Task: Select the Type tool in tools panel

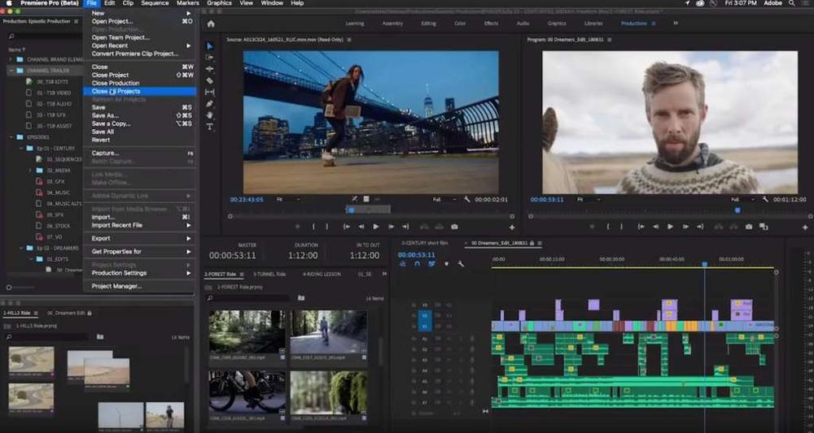Action: tap(210, 127)
